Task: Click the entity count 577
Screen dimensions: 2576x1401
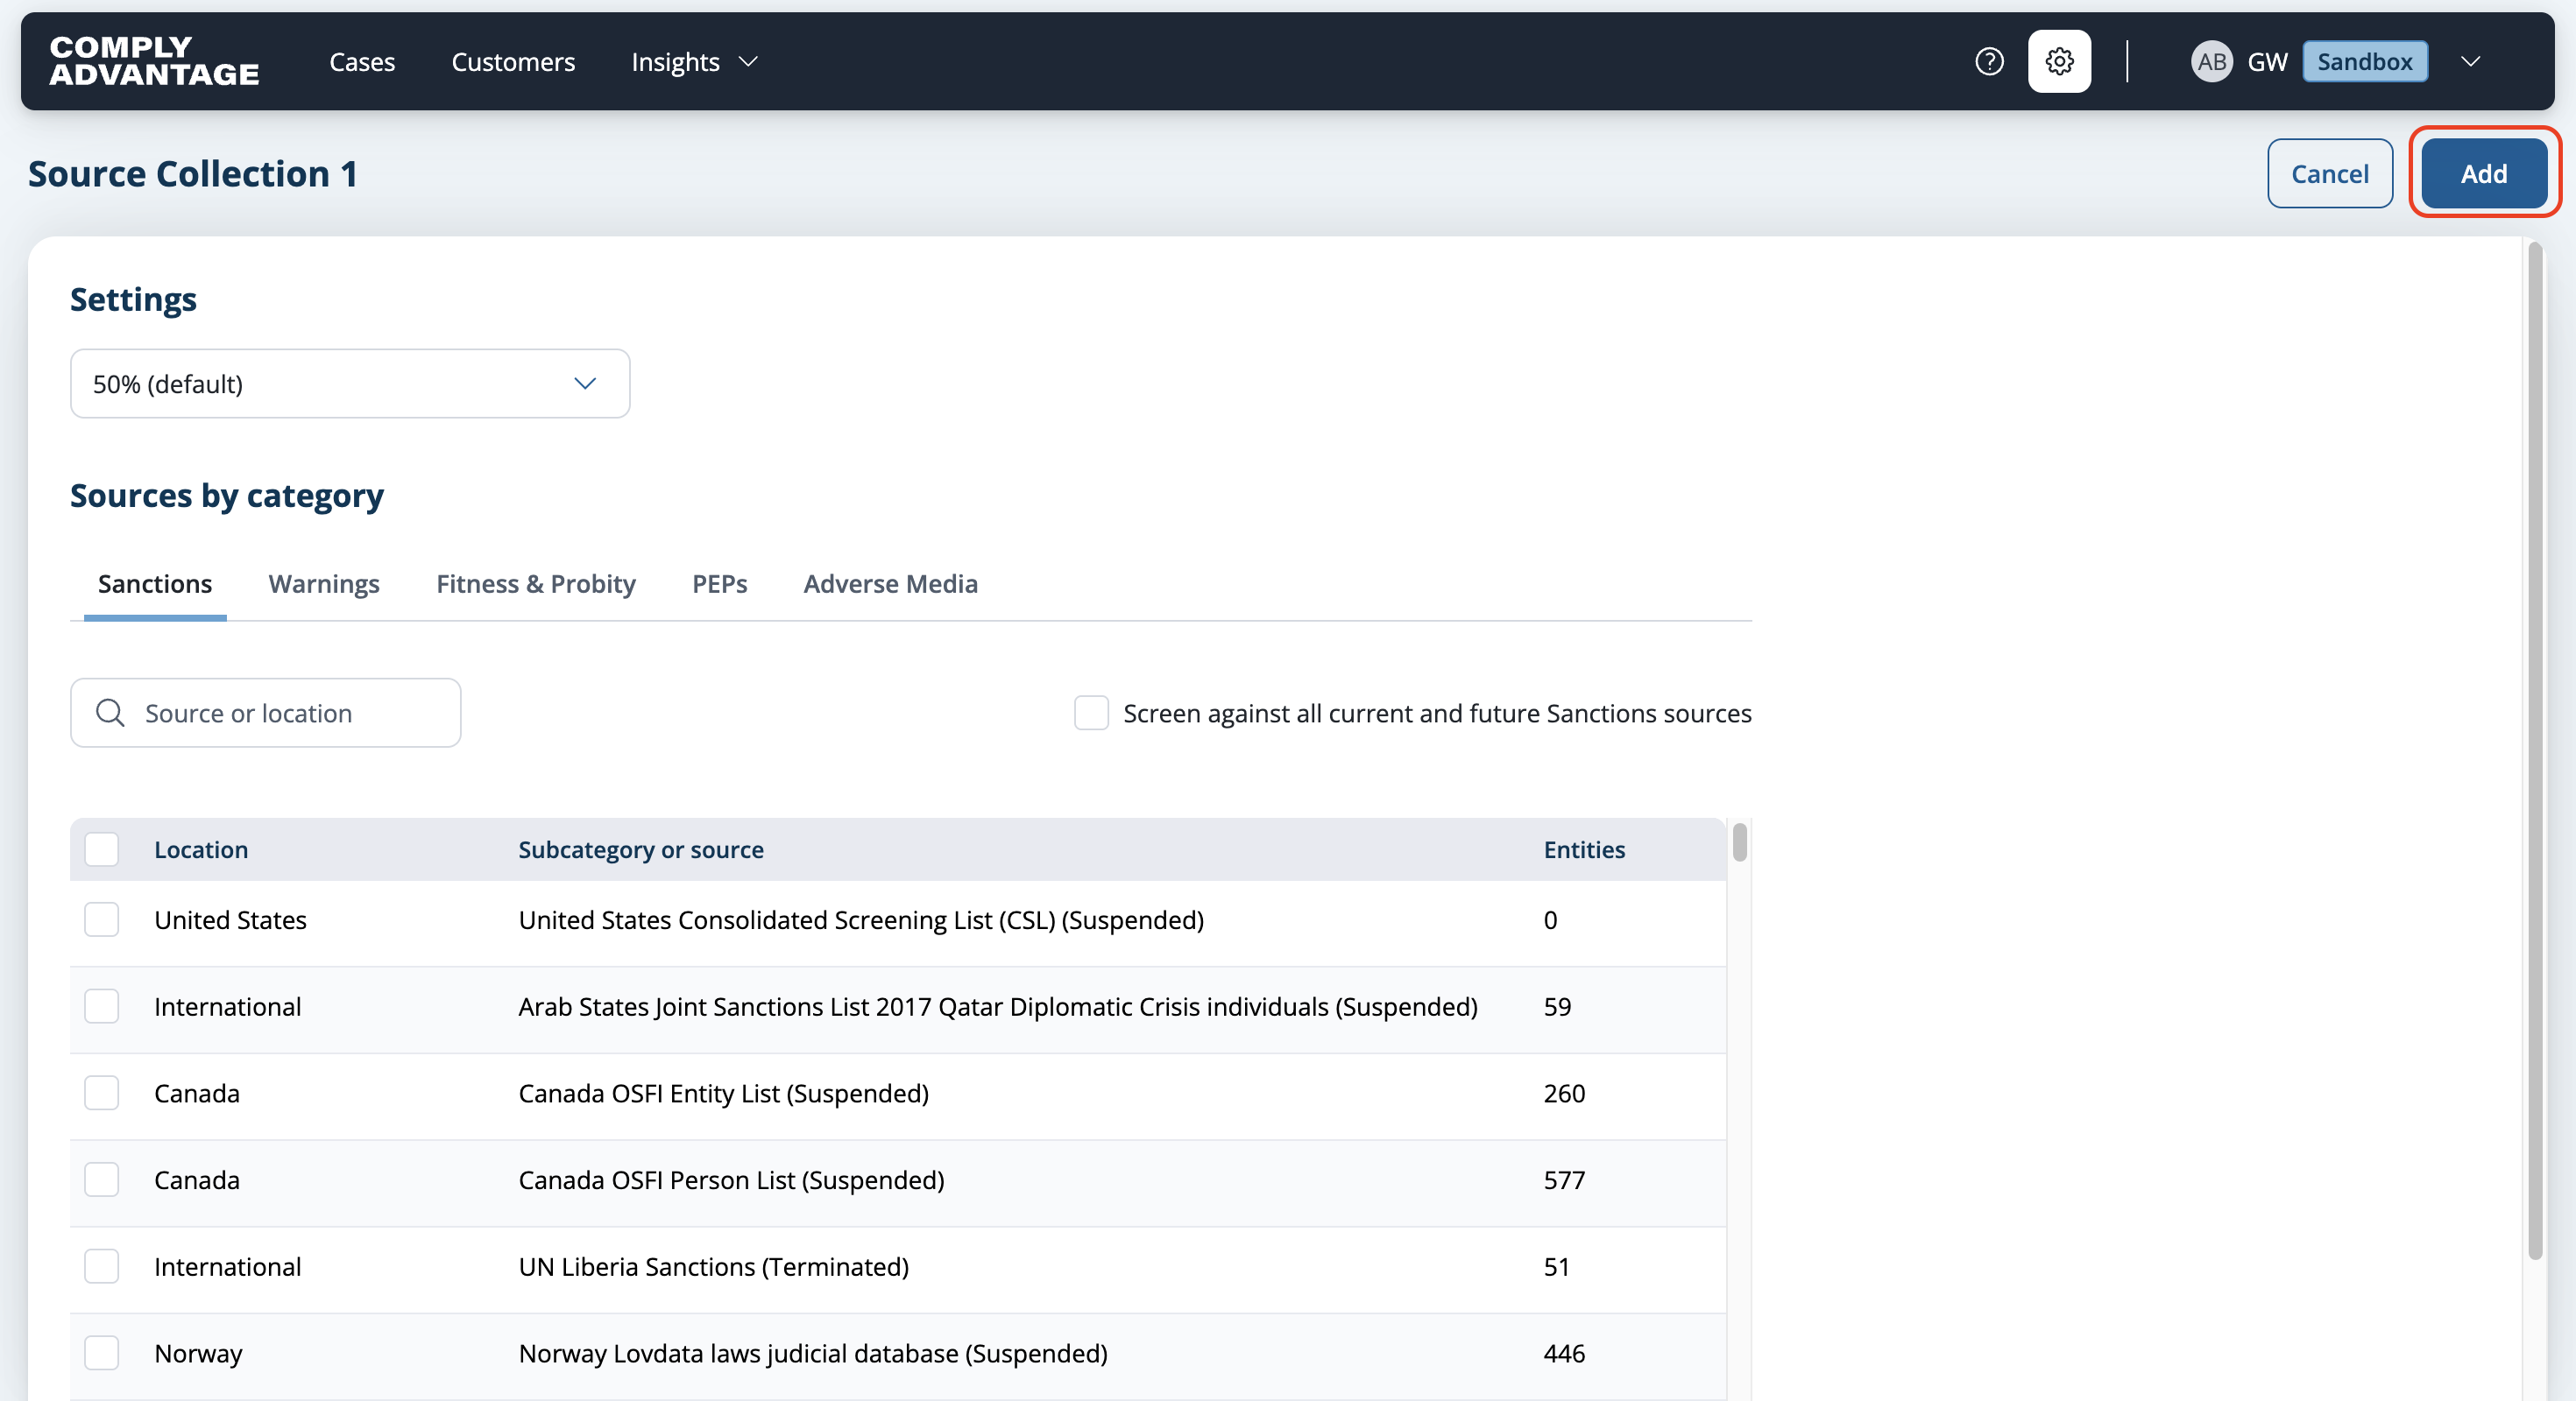Action: [1564, 1179]
